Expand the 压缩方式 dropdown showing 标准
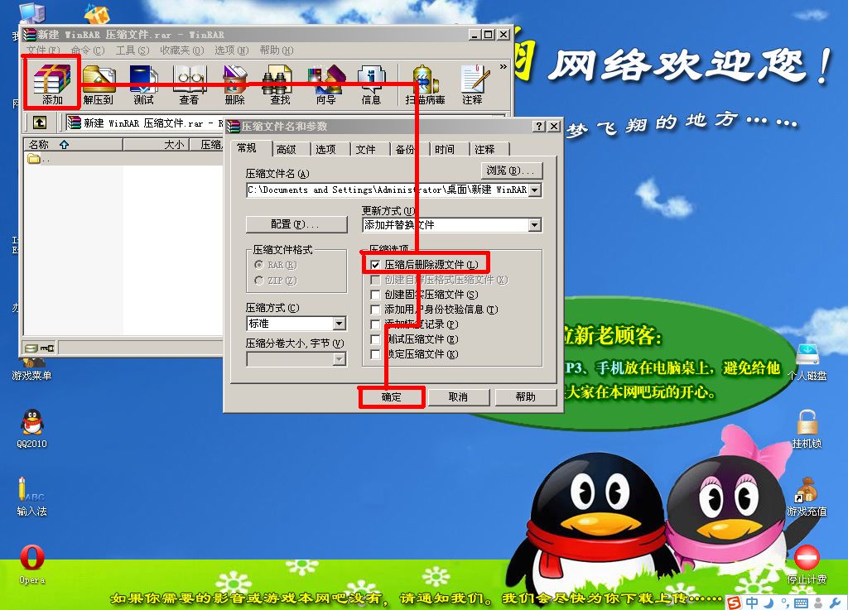 339,323
